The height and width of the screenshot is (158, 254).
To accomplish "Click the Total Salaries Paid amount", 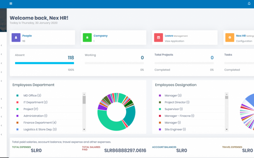I will tap(125, 150).
